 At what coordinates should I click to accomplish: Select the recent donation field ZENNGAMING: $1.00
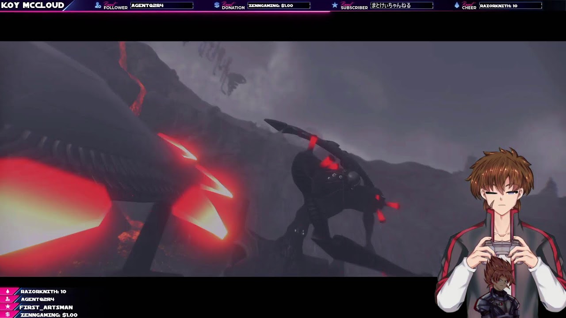click(279, 5)
